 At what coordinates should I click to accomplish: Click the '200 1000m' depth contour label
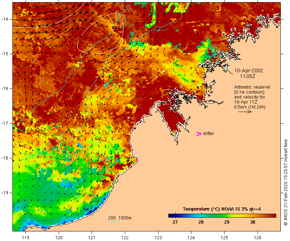(120, 218)
